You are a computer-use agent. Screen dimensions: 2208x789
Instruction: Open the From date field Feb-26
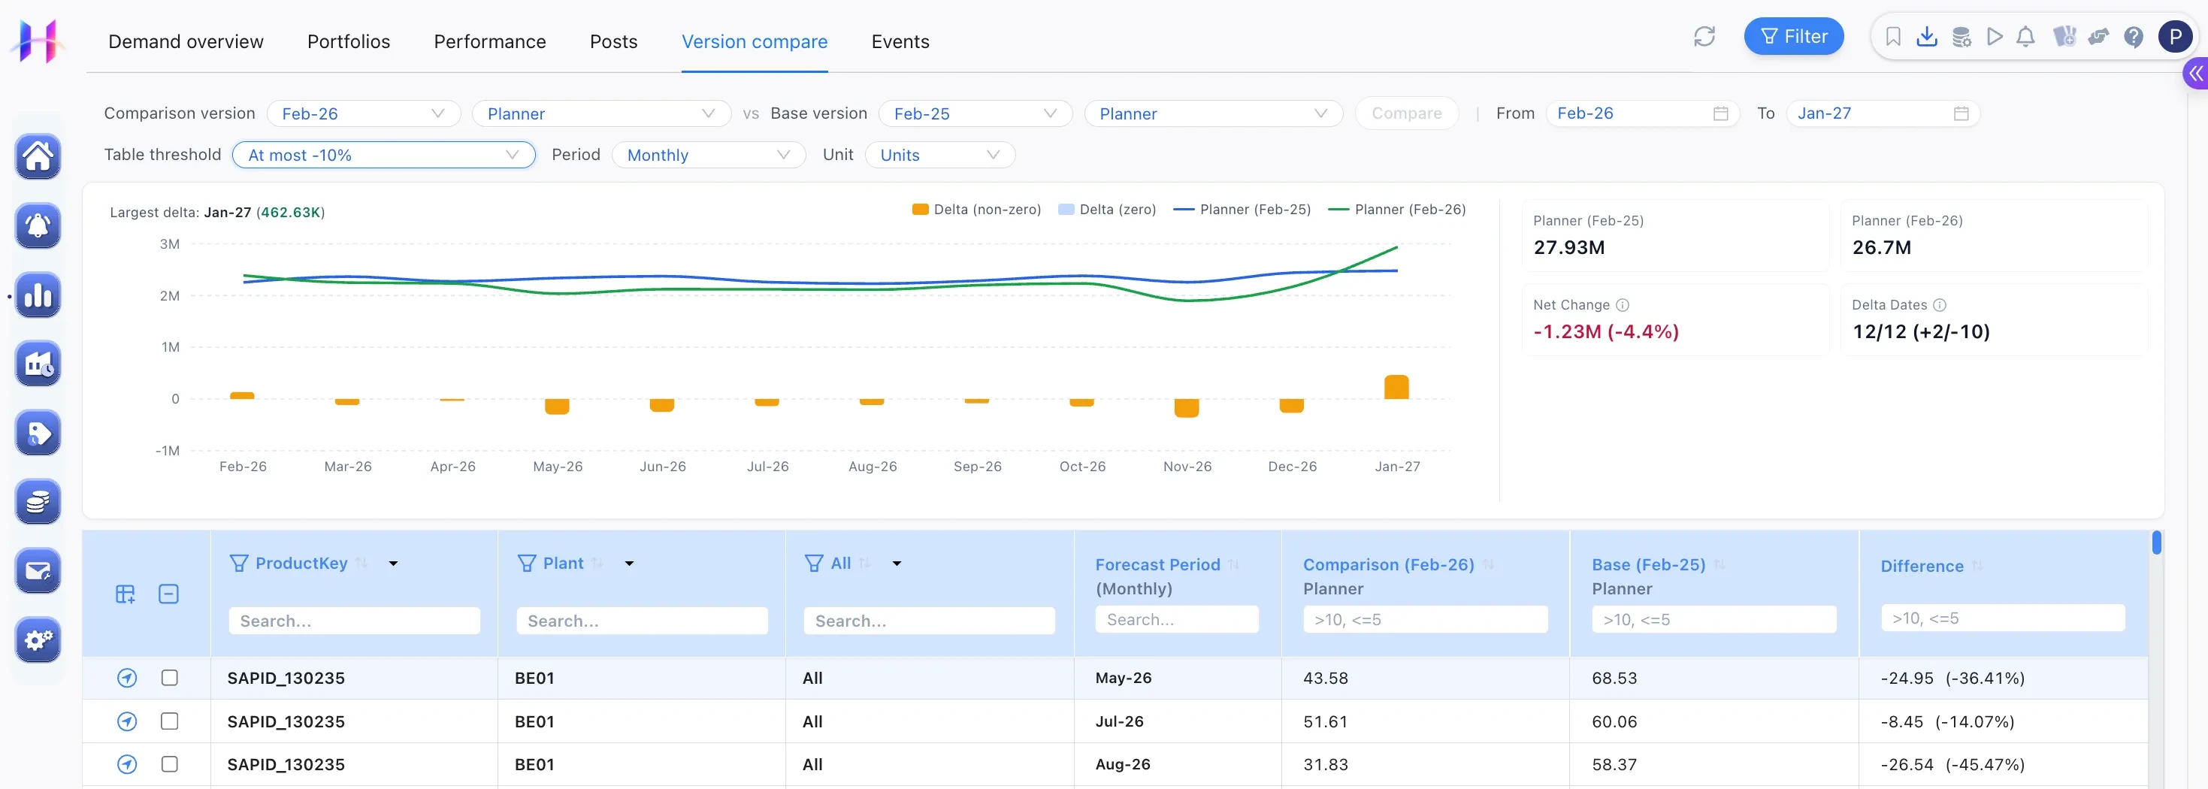tap(1642, 114)
